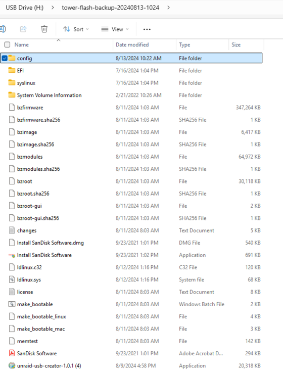The height and width of the screenshot is (379, 283).
Task: Click the changes text document icon
Action: [x=12, y=230]
